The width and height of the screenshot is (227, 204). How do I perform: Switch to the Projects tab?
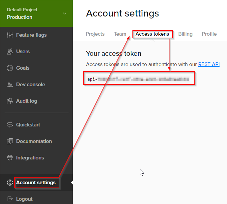95,34
